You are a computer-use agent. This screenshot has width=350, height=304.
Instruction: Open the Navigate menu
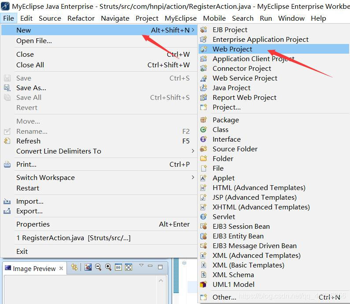[x=115, y=18]
